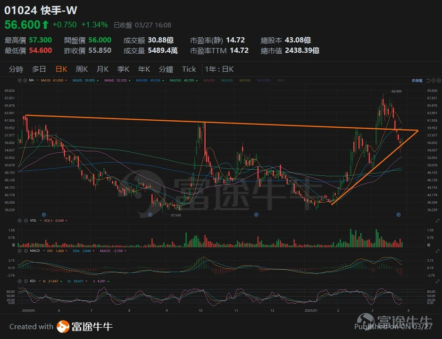Click the J value in KDJ header
Viewport: 442px width, 339px height.
100,281
